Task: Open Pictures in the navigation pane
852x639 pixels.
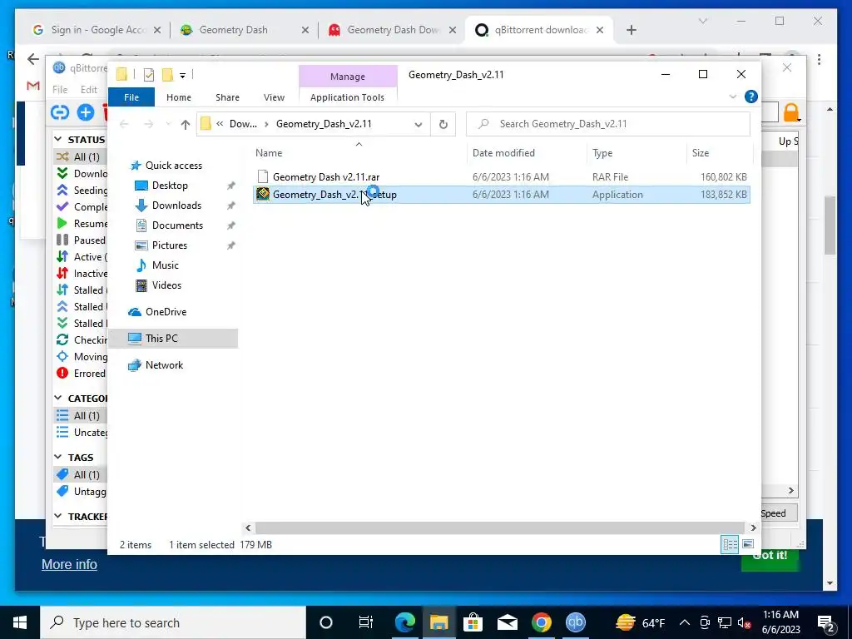Action: (x=169, y=245)
